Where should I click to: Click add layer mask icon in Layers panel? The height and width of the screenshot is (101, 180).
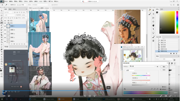pyautogui.click(x=14, y=44)
